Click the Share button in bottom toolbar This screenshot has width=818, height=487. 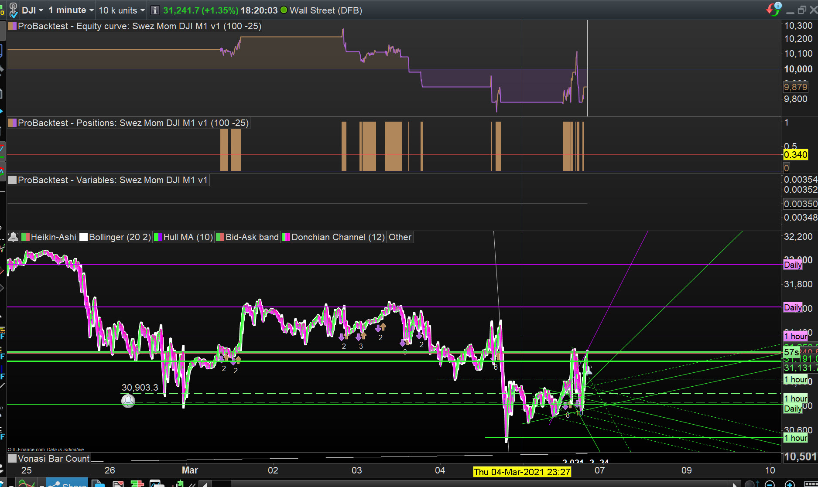pyautogui.click(x=68, y=484)
